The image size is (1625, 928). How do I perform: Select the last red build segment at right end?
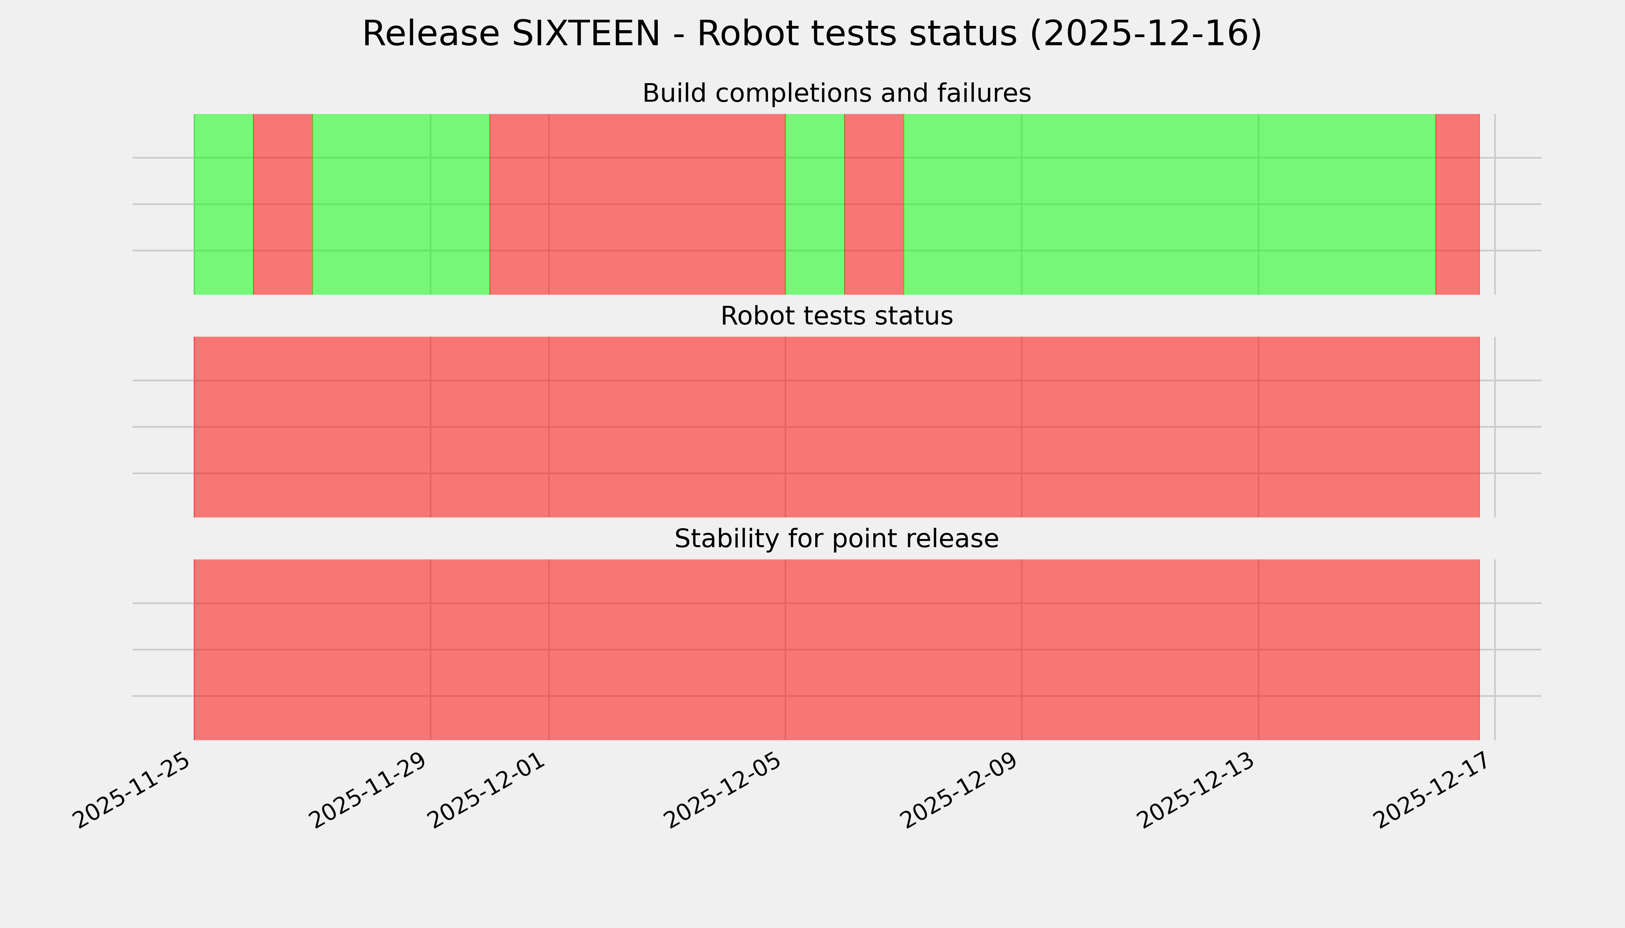click(1457, 204)
